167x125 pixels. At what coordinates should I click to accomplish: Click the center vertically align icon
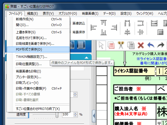click(x=127, y=32)
